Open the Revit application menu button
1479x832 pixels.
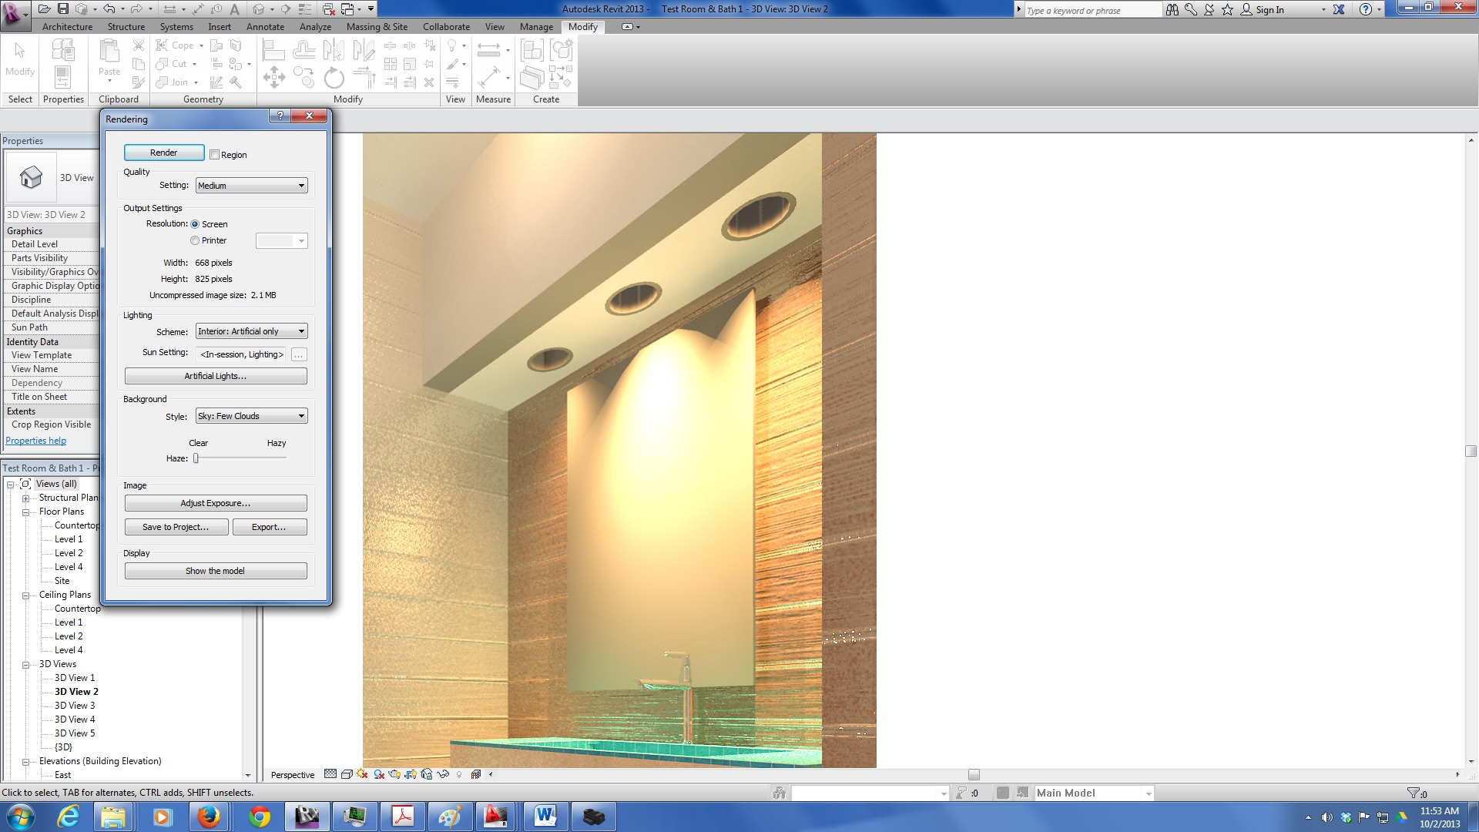click(x=14, y=13)
